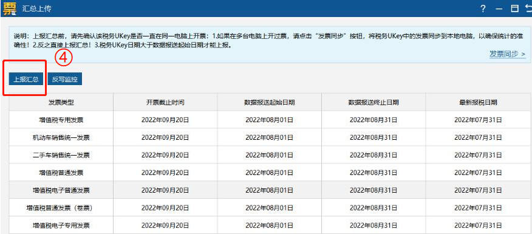The width and height of the screenshot is (532, 234).
Task: Maximize the 汇总上传 window
Action: [x=515, y=9]
